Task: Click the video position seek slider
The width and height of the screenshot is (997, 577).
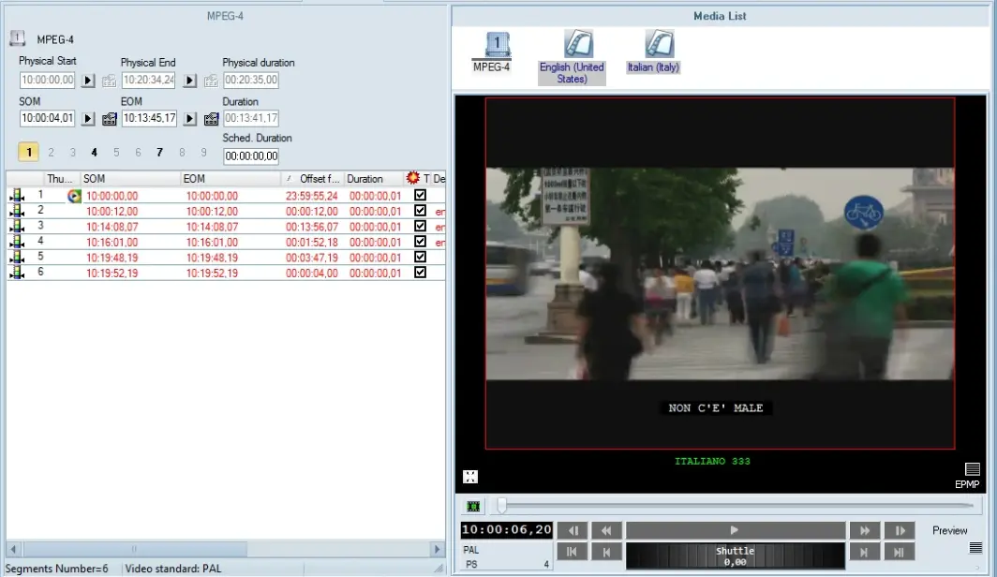Action: (x=502, y=506)
